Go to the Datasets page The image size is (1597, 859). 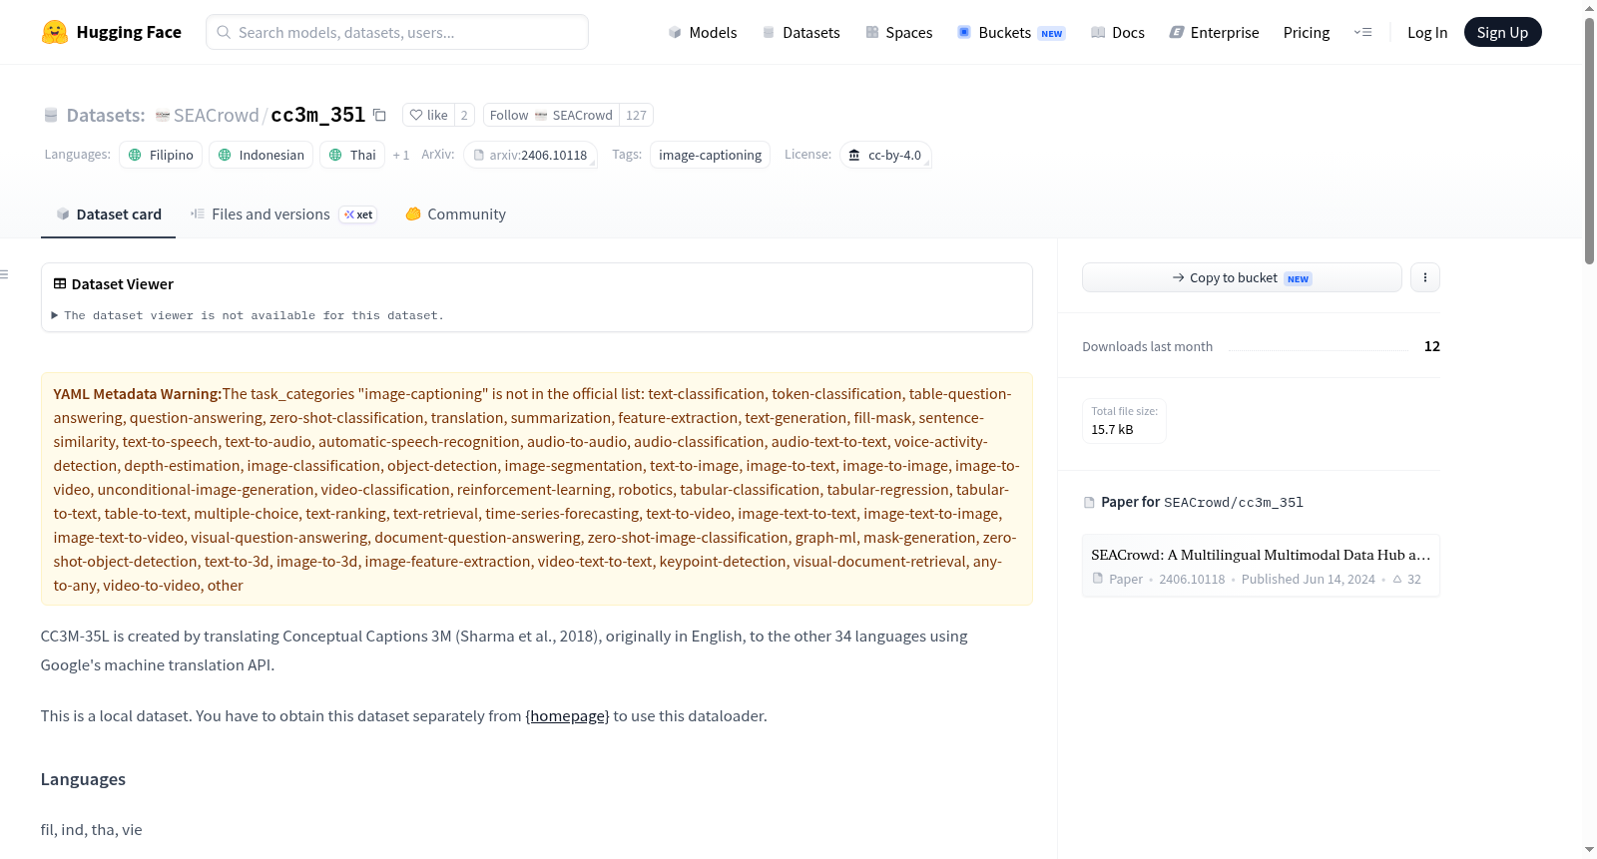pos(800,32)
